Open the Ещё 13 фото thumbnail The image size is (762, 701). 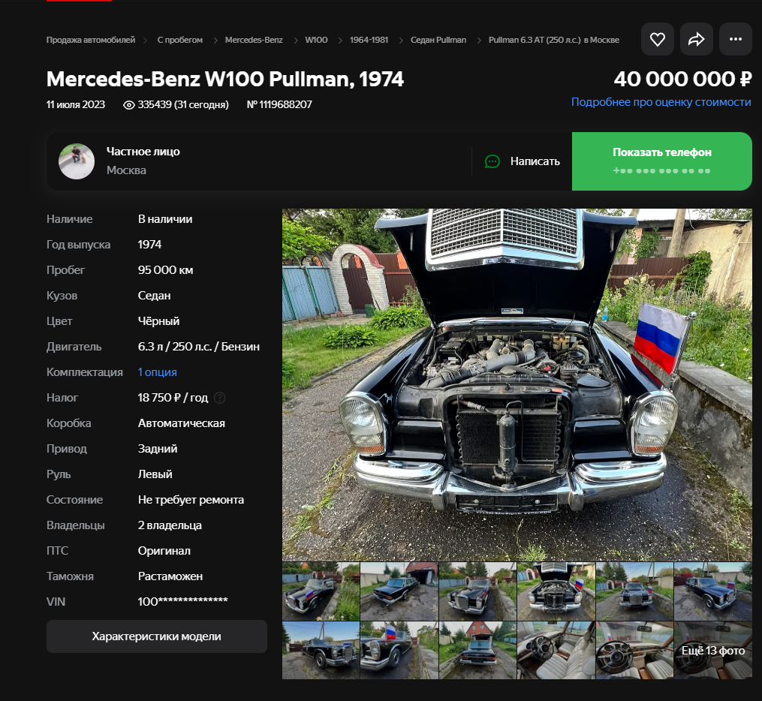point(713,650)
